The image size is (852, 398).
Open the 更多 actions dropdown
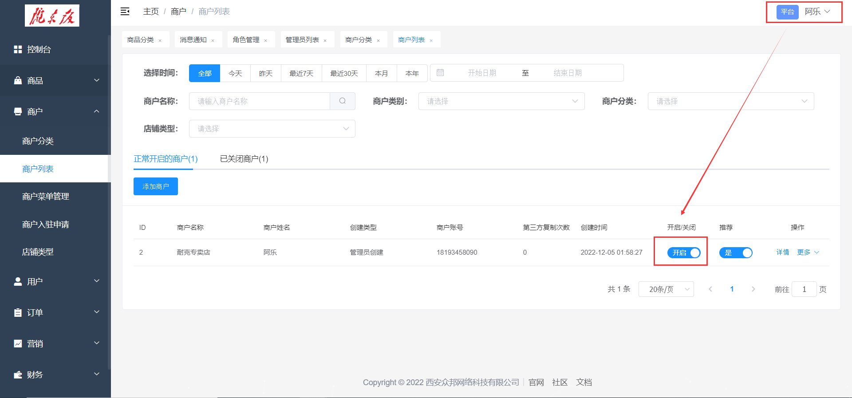pos(808,252)
